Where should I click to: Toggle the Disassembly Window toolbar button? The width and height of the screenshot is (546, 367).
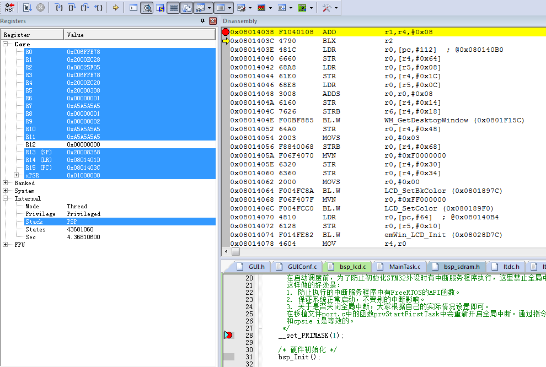click(147, 8)
